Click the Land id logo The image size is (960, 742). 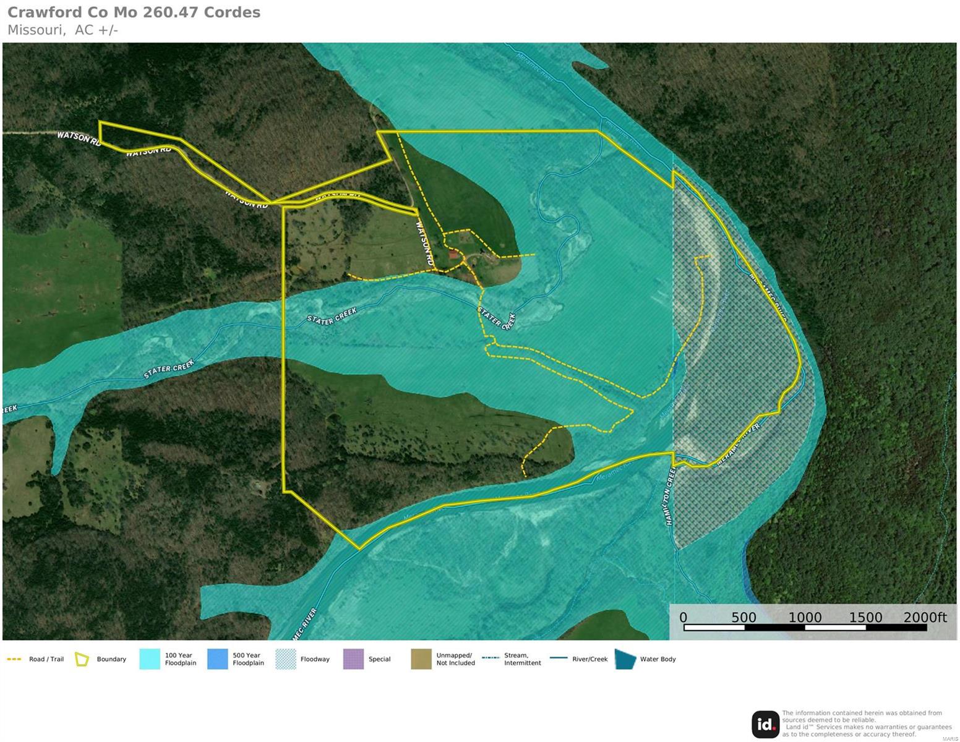pos(765,724)
